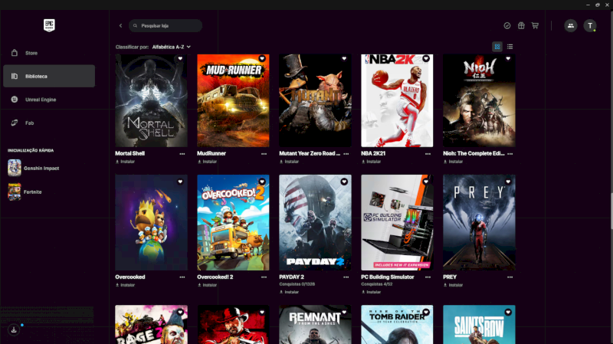The image size is (613, 344).
Task: Install Overcooked
Action: pos(125,285)
